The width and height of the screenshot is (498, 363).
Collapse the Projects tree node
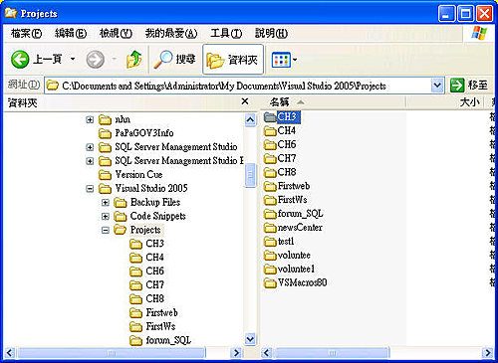tap(106, 230)
